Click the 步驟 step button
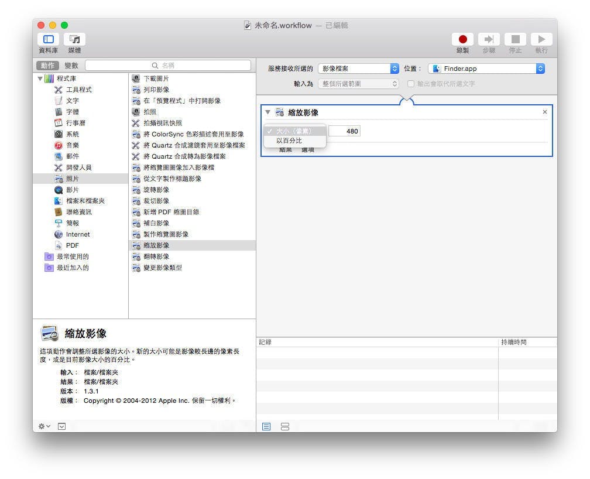590x479 pixels. point(489,39)
